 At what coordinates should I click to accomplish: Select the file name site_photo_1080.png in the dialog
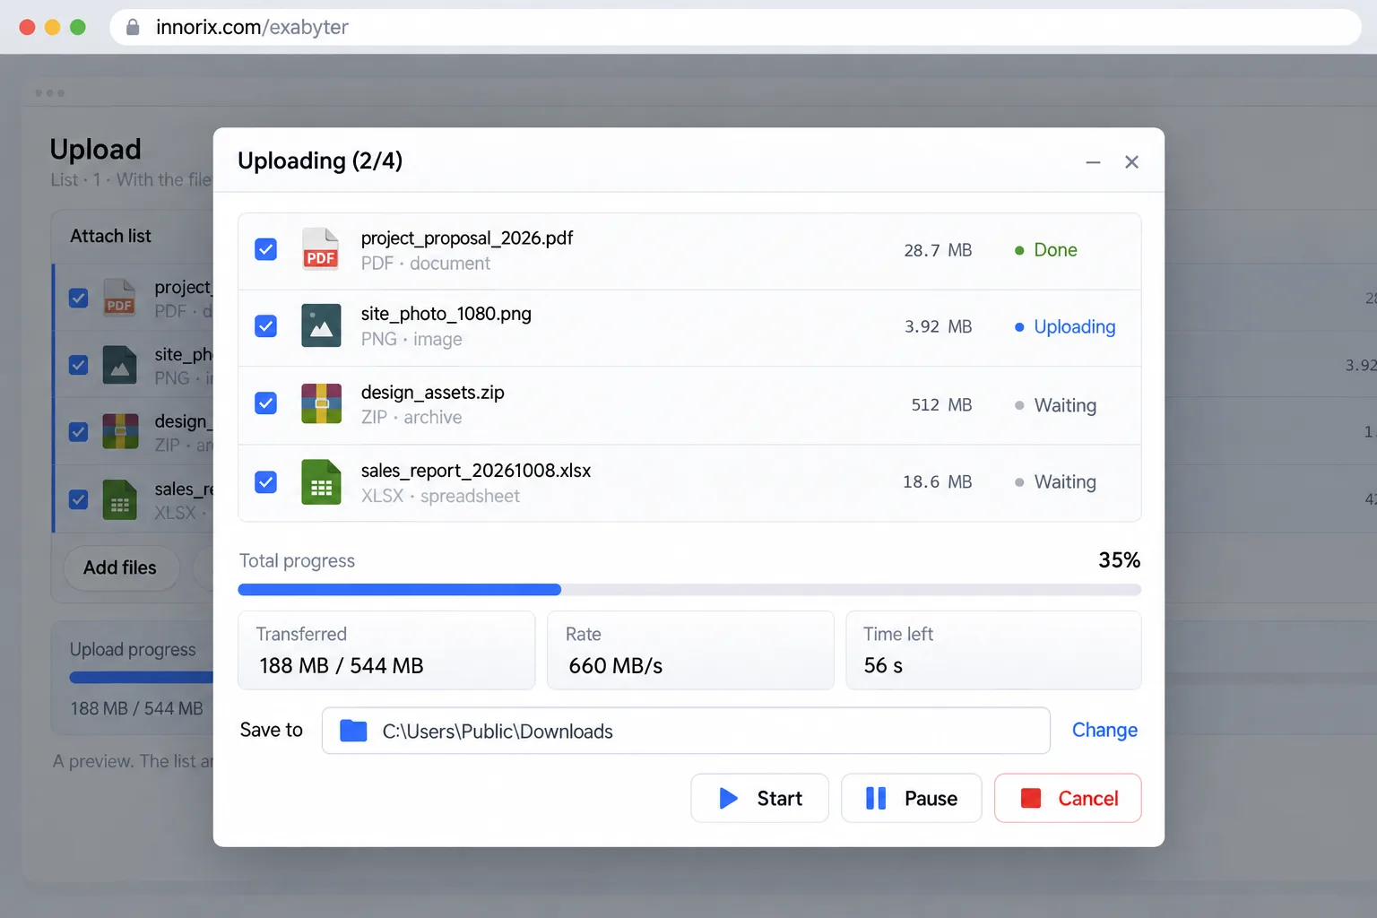pos(446,314)
